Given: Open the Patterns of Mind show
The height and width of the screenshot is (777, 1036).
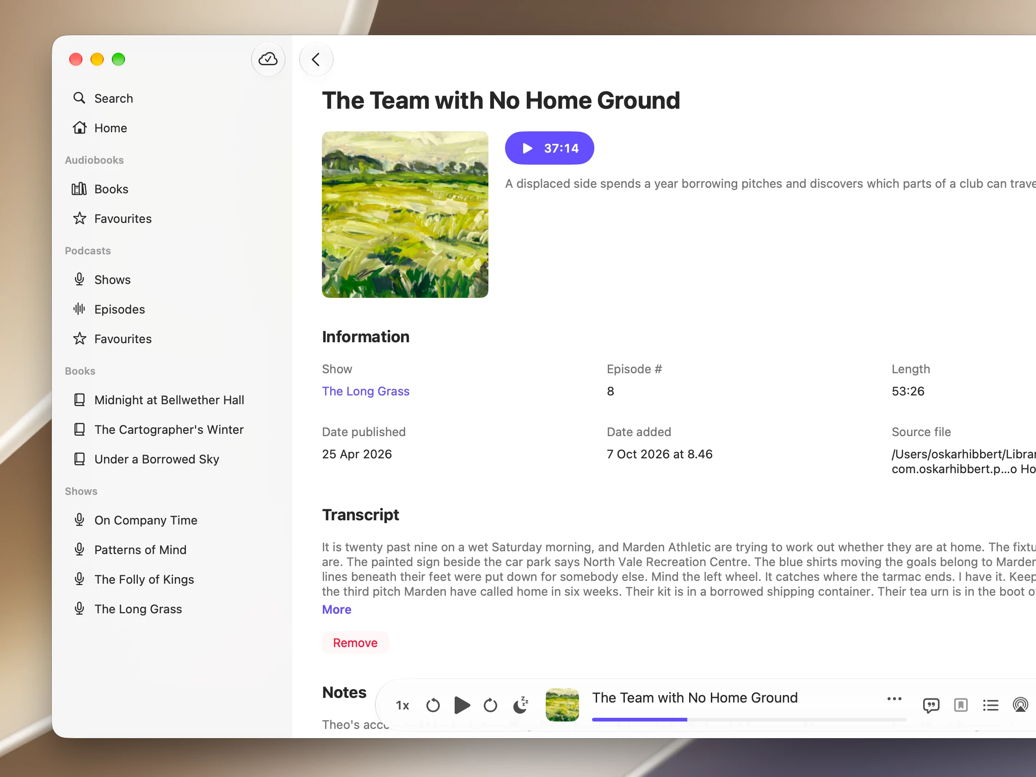Looking at the screenshot, I should point(172,549).
